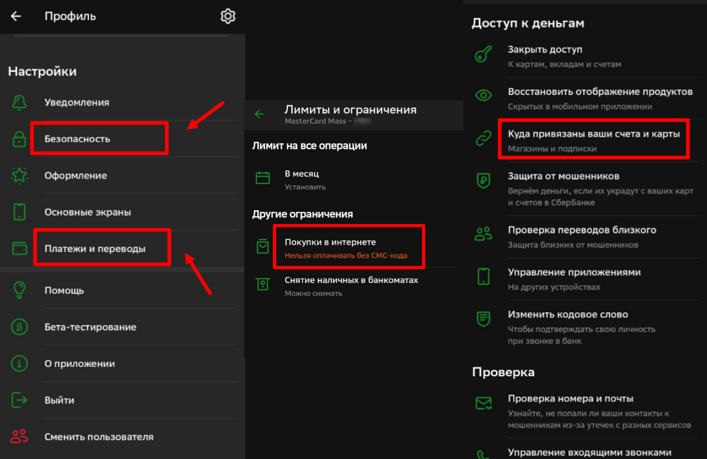Click the key icon next to Закрыть доступ
Image resolution: width=707 pixels, height=459 pixels.
coord(483,55)
